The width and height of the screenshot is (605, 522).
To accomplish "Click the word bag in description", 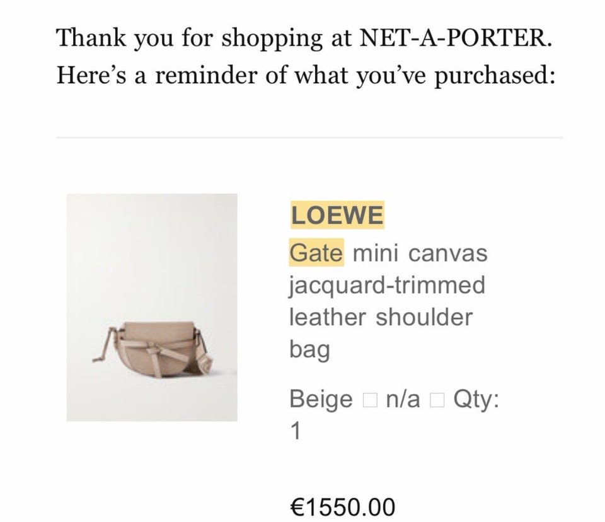I will pyautogui.click(x=309, y=348).
